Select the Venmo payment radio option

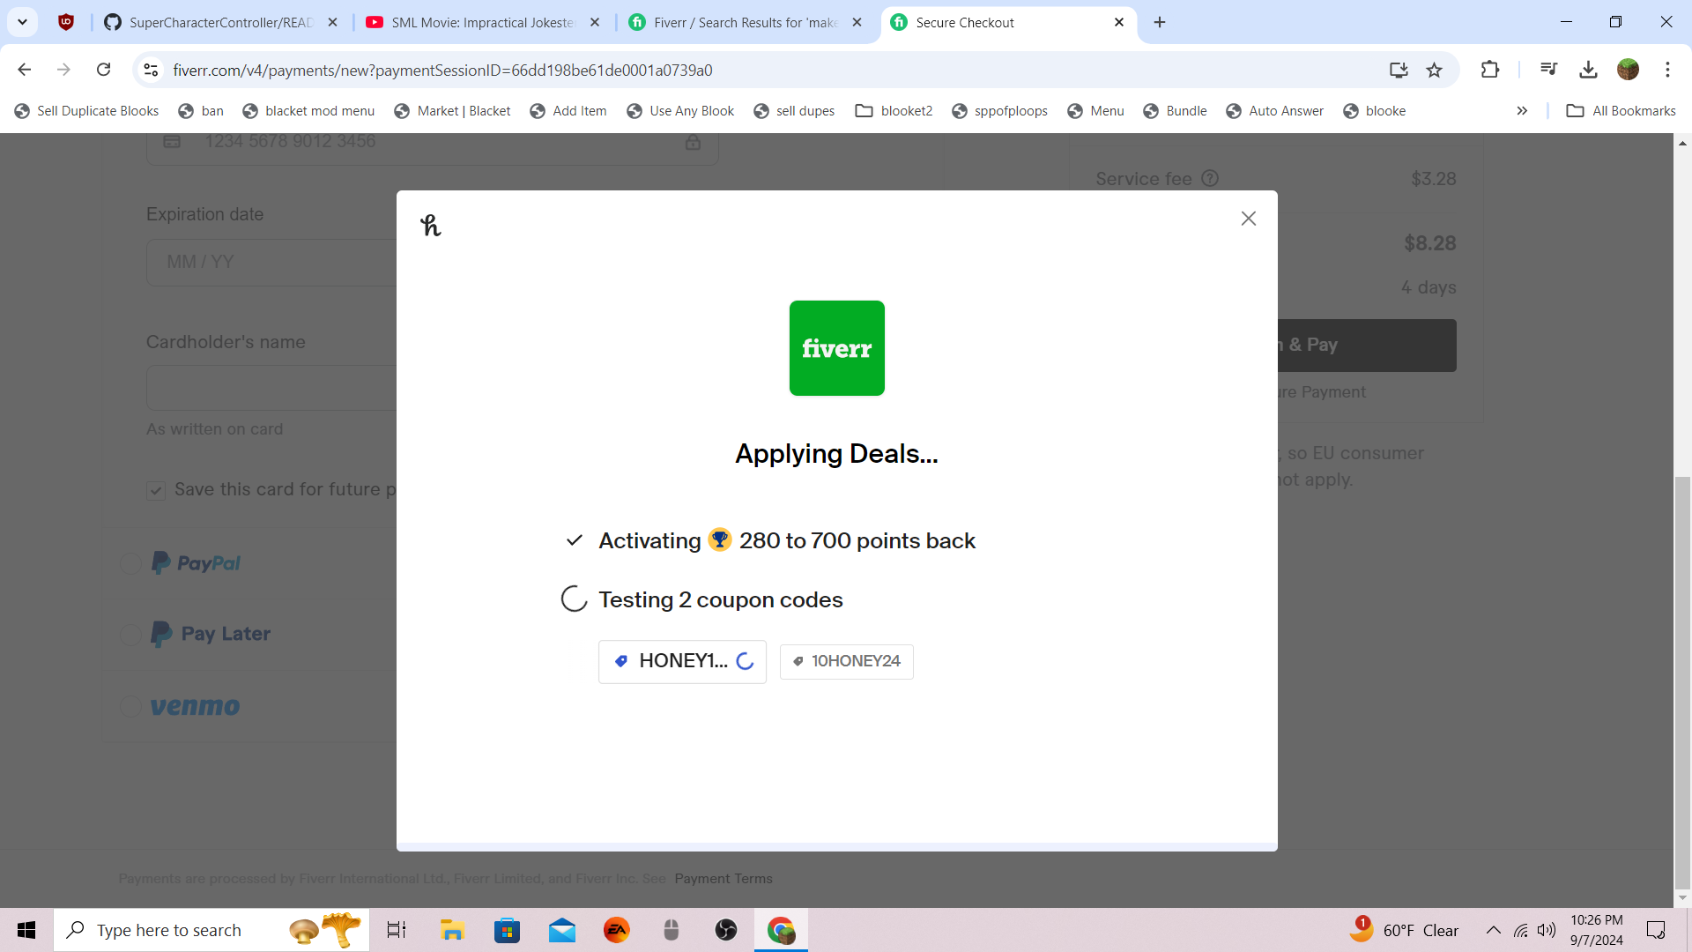pos(130,707)
